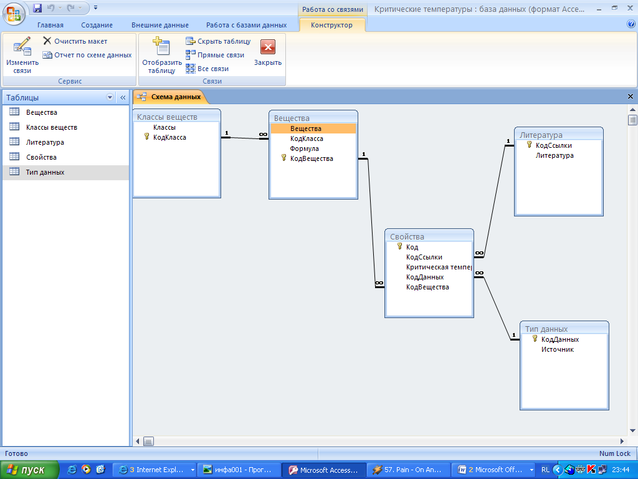The width and height of the screenshot is (638, 479).
Task: Click Изменить связи edit relationships tool
Action: point(22,55)
